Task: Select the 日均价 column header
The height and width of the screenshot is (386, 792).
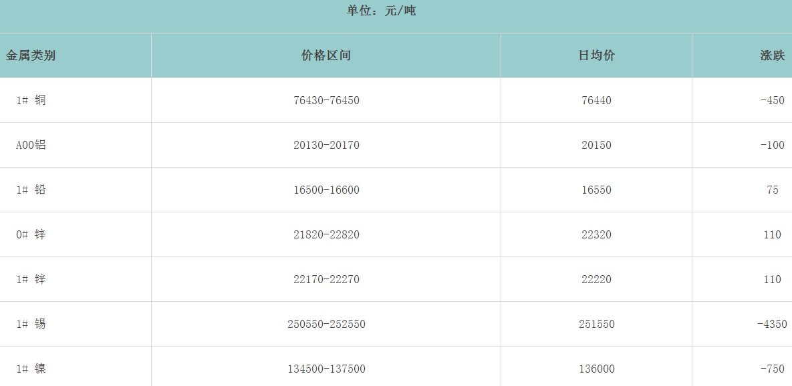Action: 596,55
